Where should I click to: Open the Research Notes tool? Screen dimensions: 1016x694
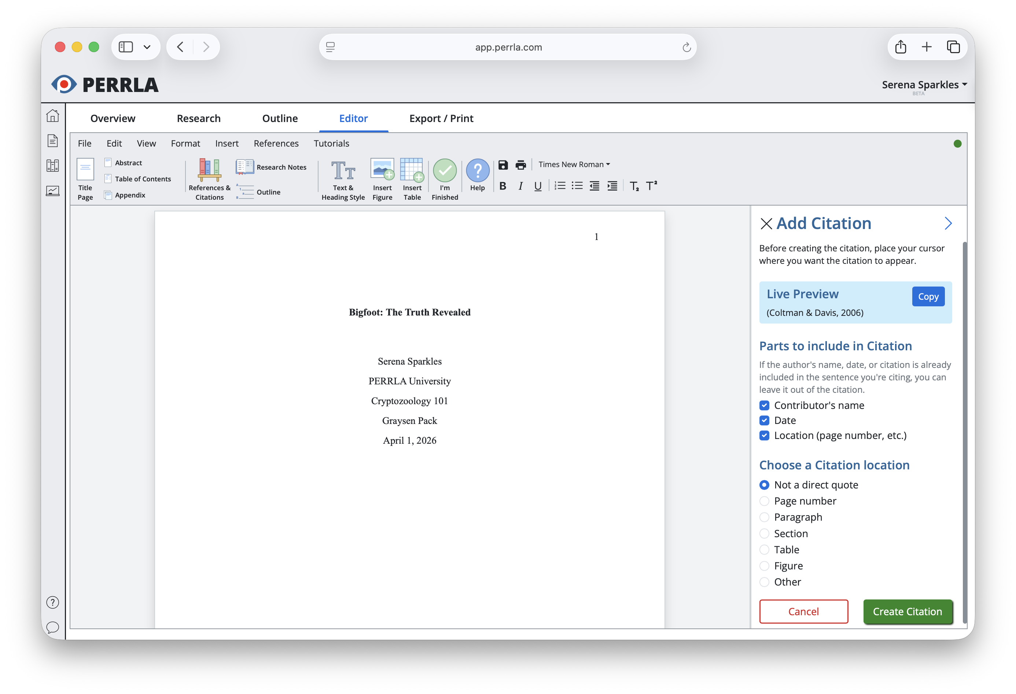271,167
